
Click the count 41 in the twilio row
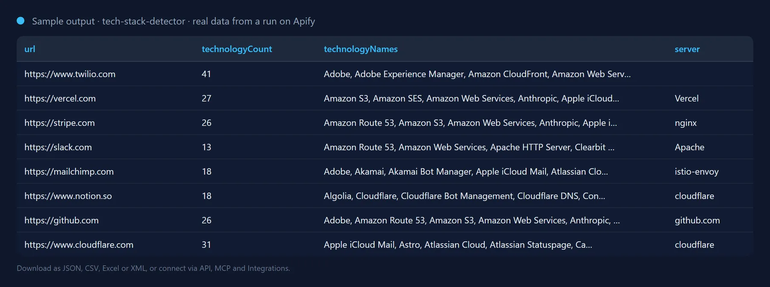(x=206, y=74)
